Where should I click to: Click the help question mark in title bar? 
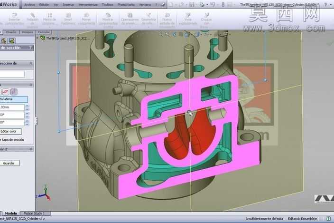point(325,4)
